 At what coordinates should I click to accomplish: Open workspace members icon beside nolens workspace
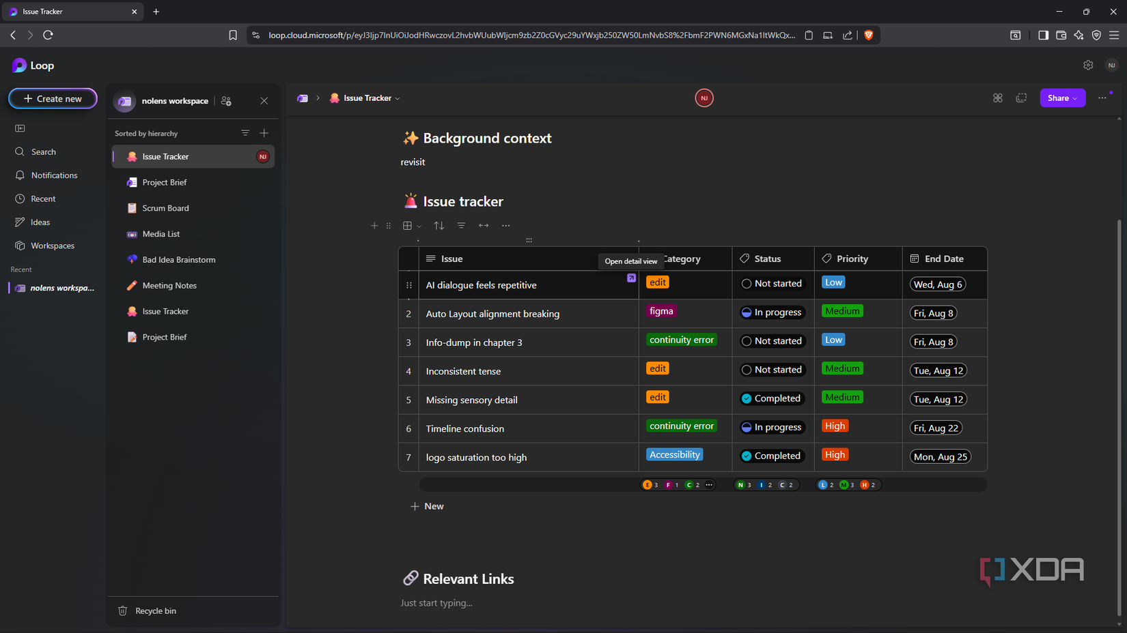[x=227, y=101]
